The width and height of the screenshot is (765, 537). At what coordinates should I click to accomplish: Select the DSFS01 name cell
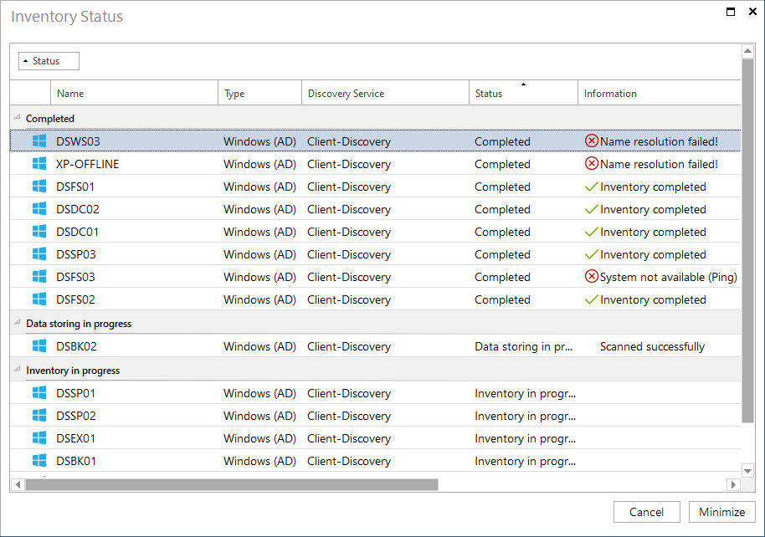(x=75, y=187)
